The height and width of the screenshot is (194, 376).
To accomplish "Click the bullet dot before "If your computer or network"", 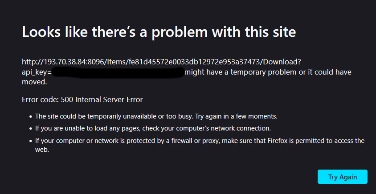I will 30,141.
